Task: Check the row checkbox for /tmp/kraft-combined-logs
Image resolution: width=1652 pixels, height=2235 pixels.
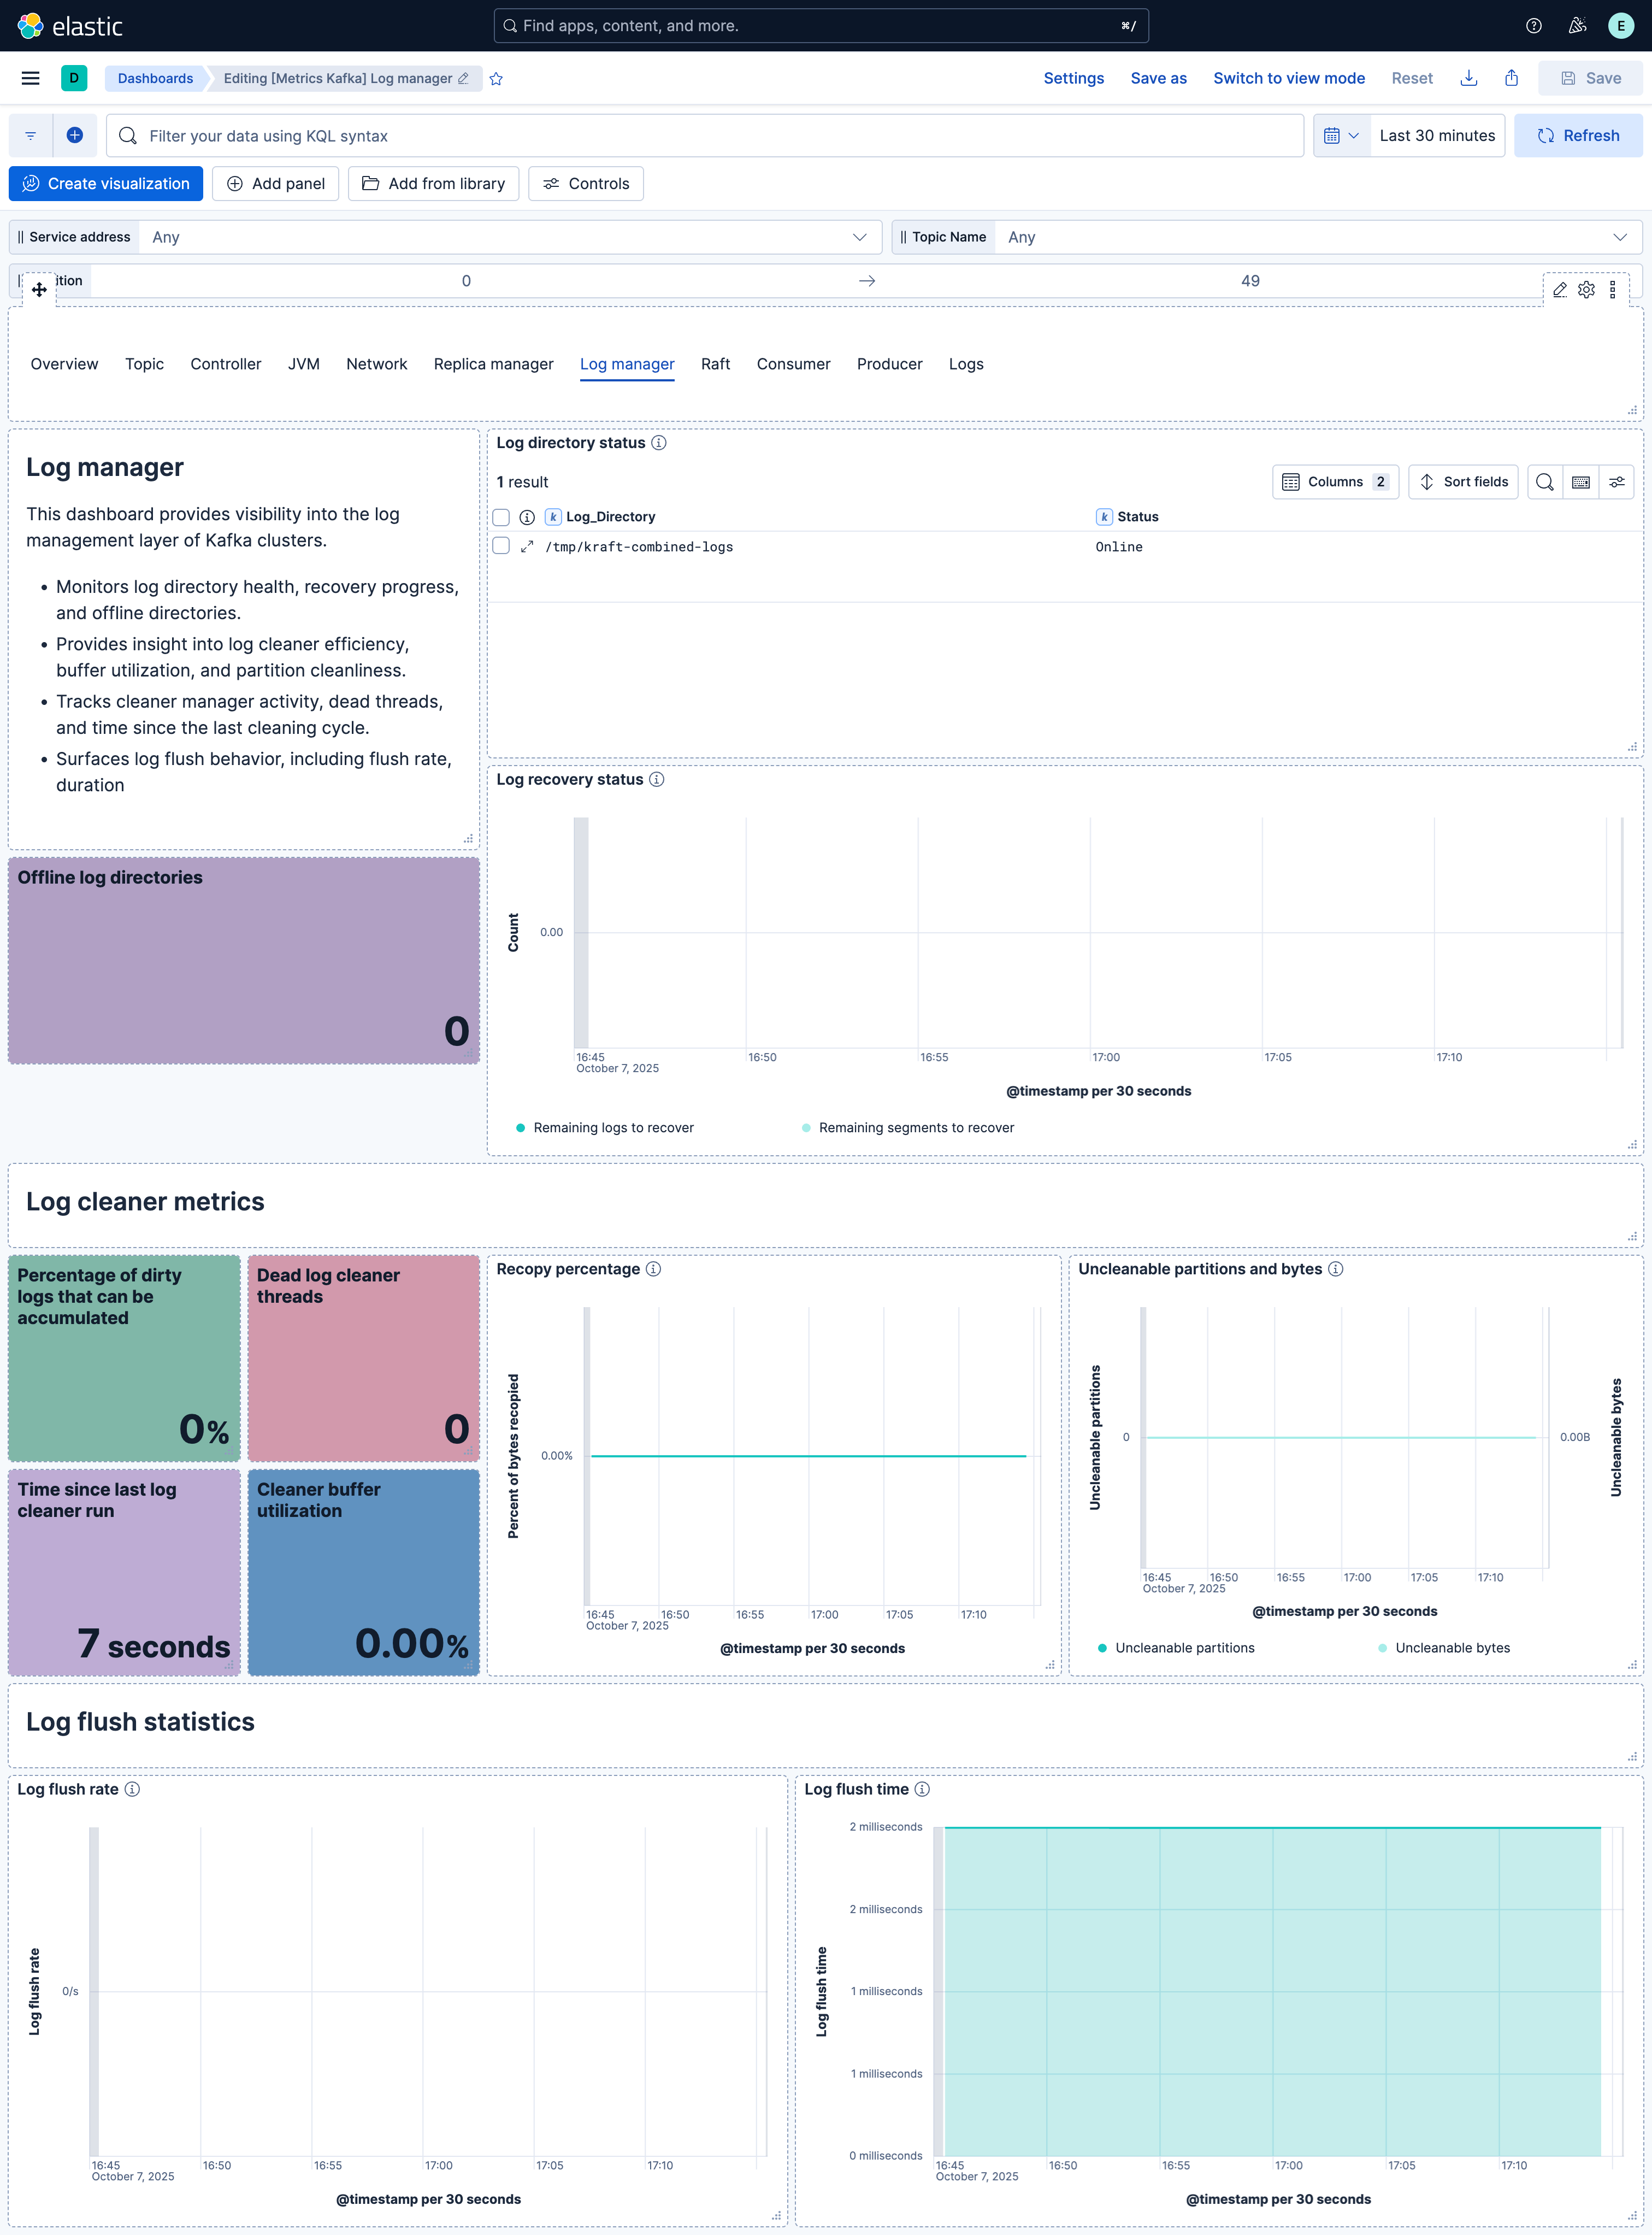Action: click(501, 546)
